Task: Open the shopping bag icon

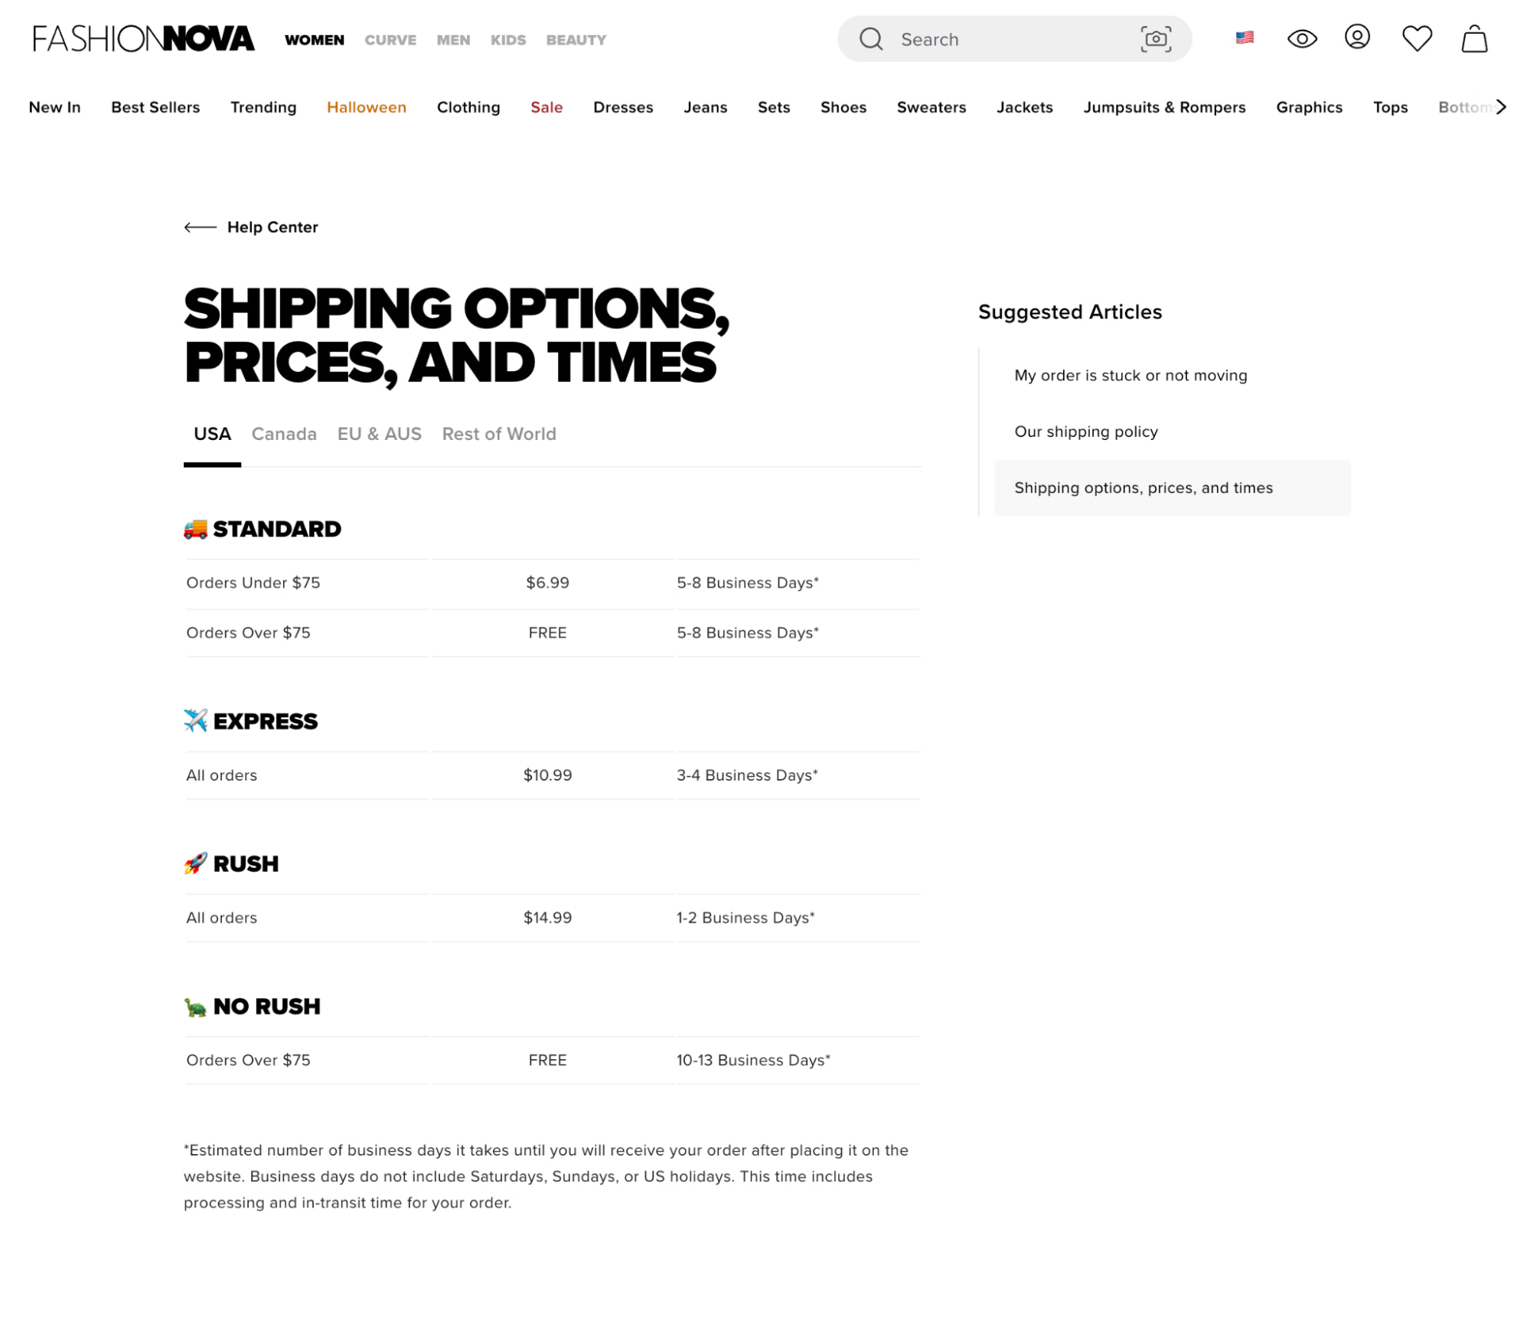Action: point(1474,39)
